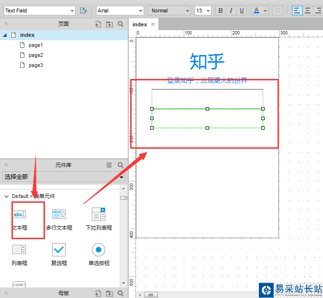The width and height of the screenshot is (323, 298).
Task: Select the 复选框 checkbox widget
Action: 59,254
